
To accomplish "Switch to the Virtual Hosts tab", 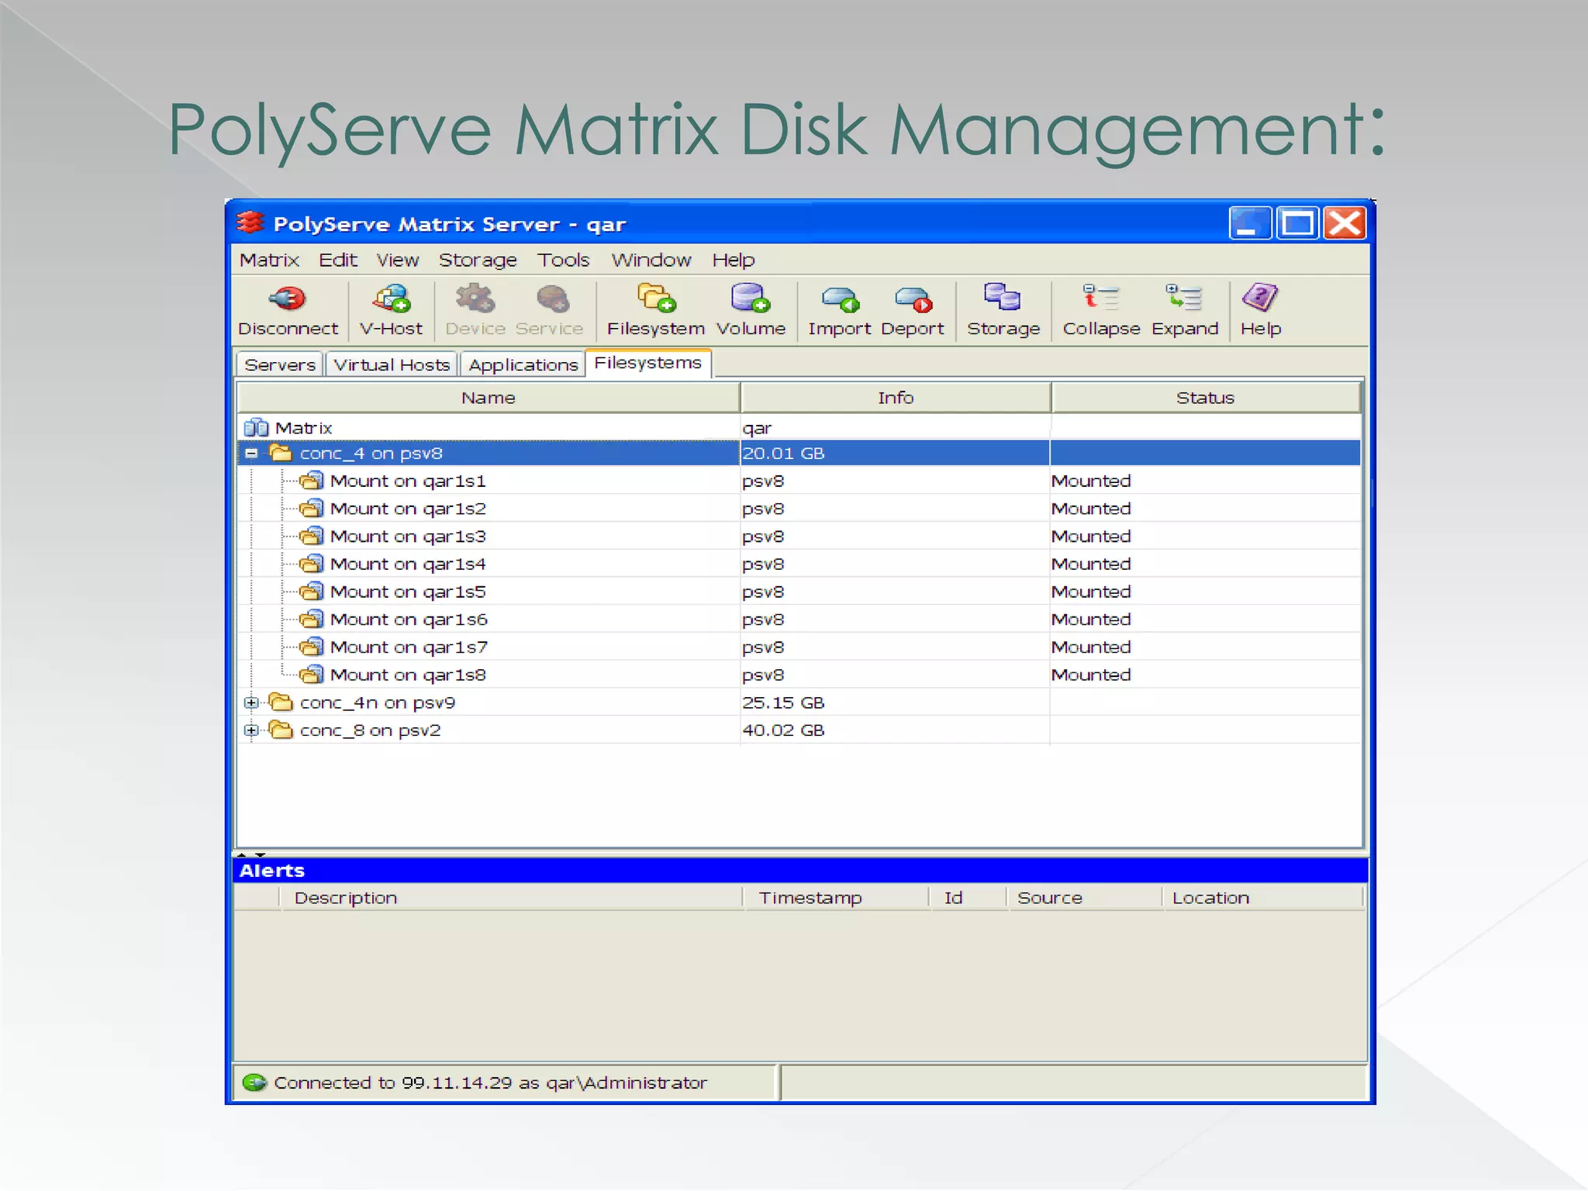I will (x=392, y=364).
